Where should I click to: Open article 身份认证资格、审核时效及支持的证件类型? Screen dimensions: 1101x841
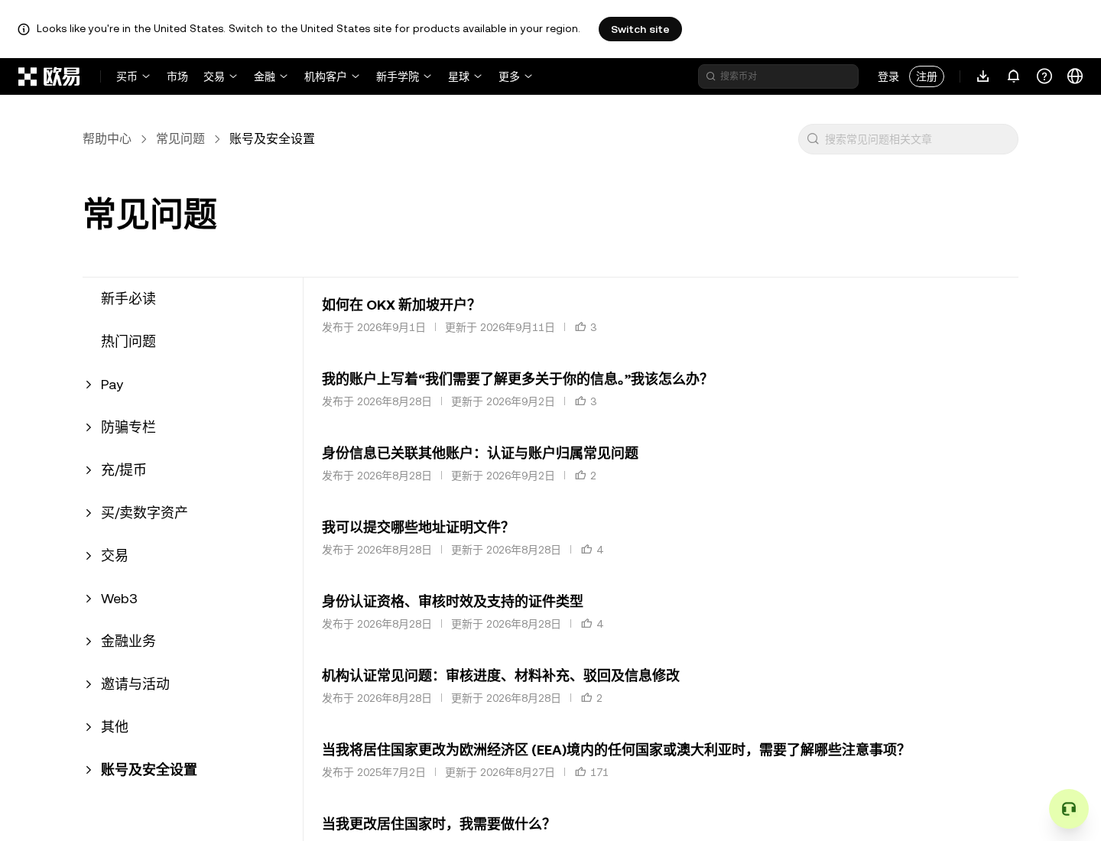(x=453, y=601)
